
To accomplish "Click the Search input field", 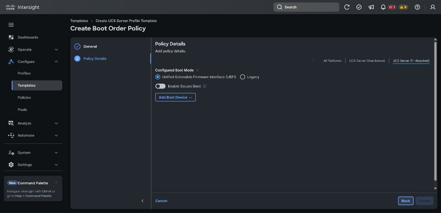I will coord(306,7).
